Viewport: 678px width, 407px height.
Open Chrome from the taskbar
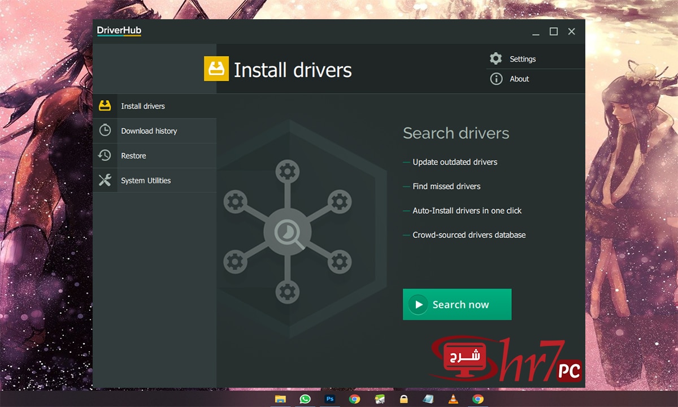[354, 399]
